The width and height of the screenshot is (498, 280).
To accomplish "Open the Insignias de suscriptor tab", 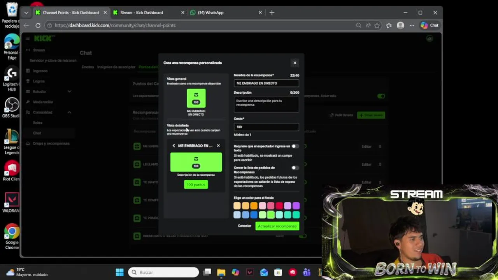I will pyautogui.click(x=116, y=67).
